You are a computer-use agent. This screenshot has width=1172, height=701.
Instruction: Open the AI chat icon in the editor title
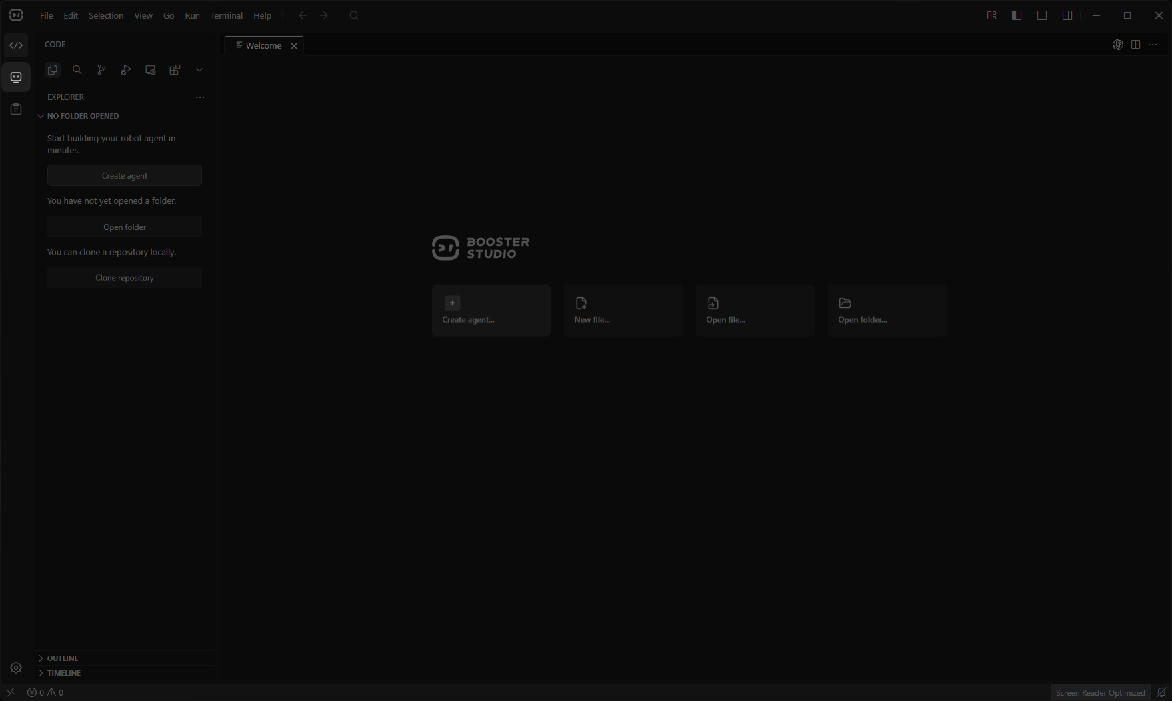point(1118,44)
